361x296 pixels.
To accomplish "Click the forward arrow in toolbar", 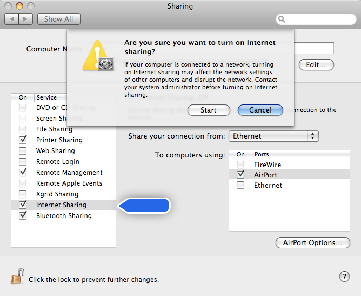I will point(26,19).
